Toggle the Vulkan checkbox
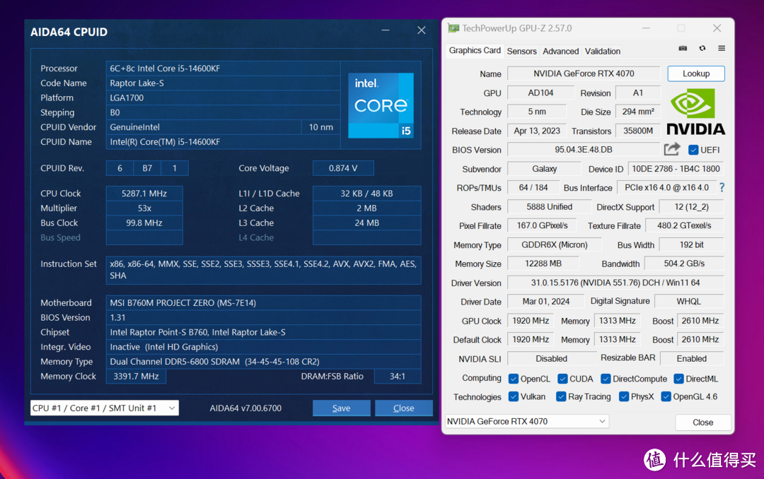This screenshot has width=764, height=479. click(513, 397)
